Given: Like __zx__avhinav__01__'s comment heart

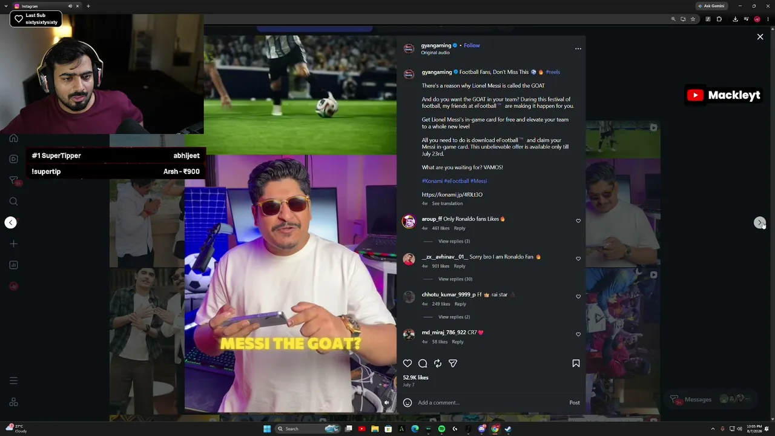Looking at the screenshot, I should pyautogui.click(x=578, y=259).
